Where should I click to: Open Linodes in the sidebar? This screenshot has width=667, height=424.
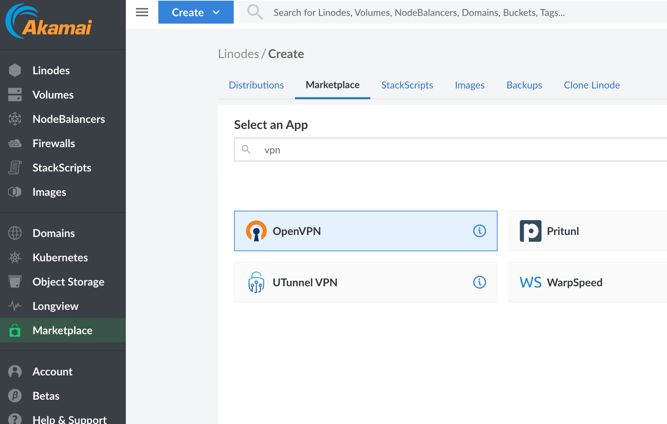[63, 70]
